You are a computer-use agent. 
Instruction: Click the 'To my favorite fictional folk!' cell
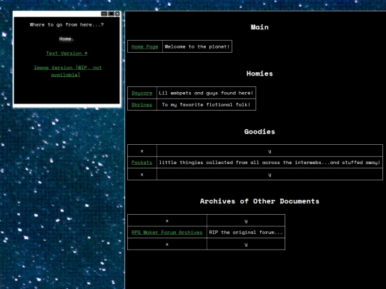point(206,104)
